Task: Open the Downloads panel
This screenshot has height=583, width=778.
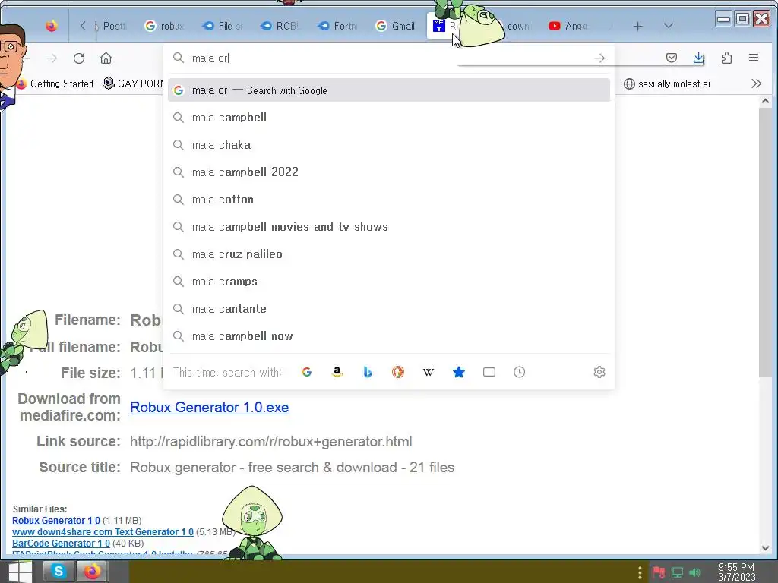Action: click(699, 58)
